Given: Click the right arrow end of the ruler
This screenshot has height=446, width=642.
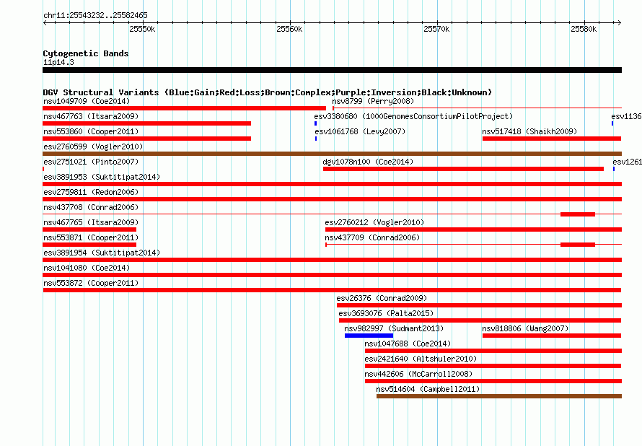Looking at the screenshot, I should click(619, 22).
